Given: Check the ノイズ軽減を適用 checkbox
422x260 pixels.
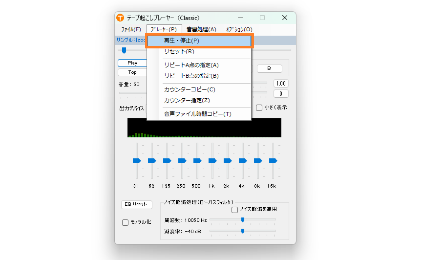Looking at the screenshot, I should (235, 209).
